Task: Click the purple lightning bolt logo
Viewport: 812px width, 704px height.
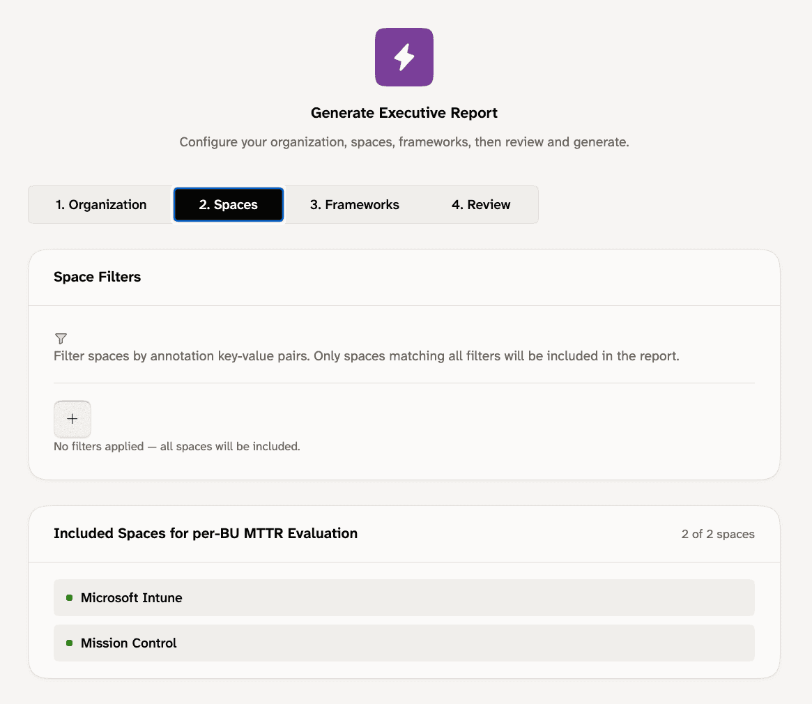Action: pos(404,57)
